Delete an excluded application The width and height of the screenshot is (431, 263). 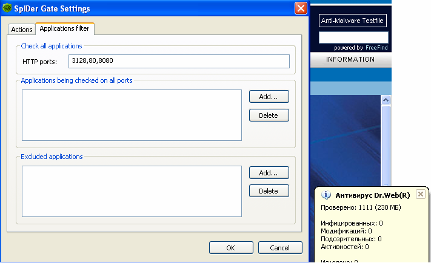[269, 191]
